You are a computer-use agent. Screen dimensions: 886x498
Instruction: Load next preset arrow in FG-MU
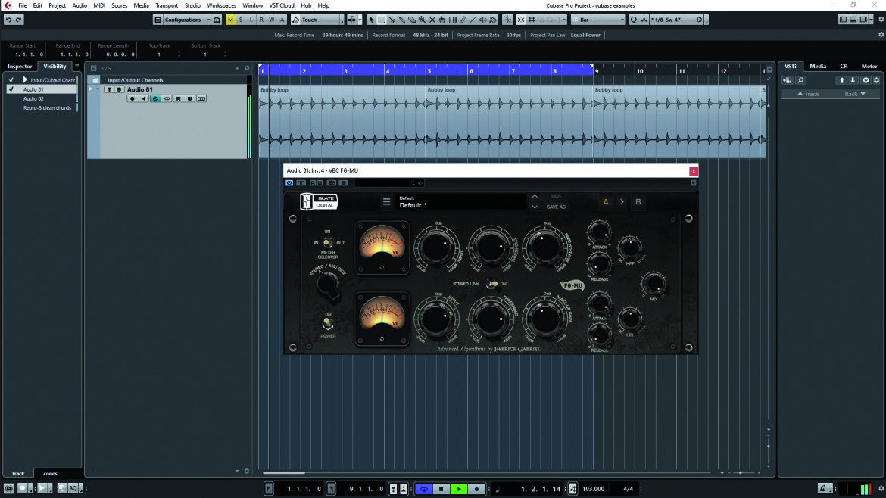(x=535, y=207)
